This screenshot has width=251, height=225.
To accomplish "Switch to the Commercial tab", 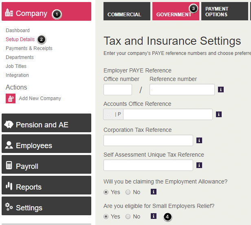I will point(127,11).
